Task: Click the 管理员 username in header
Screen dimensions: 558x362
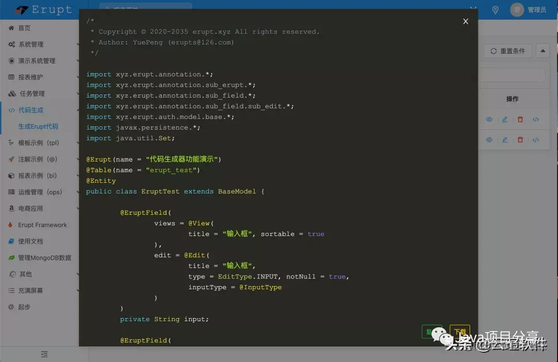Action: [x=537, y=10]
